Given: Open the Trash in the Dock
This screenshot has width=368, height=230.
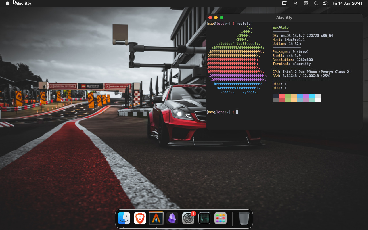Looking at the screenshot, I should tap(244, 218).
